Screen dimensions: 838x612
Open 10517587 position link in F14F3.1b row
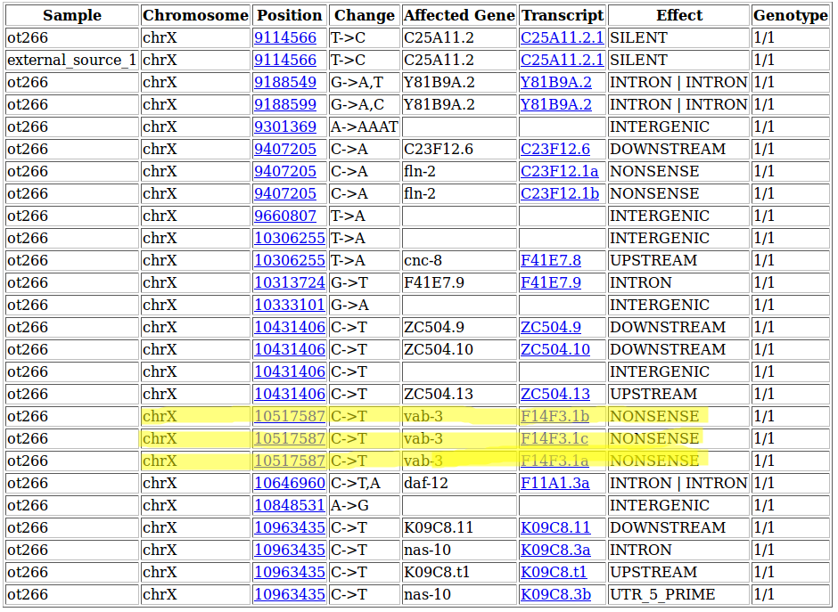290,417
